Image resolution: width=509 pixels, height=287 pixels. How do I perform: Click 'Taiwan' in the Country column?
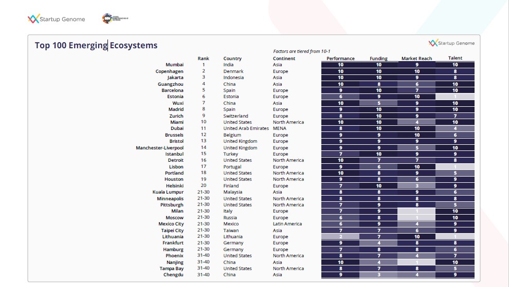(231, 230)
